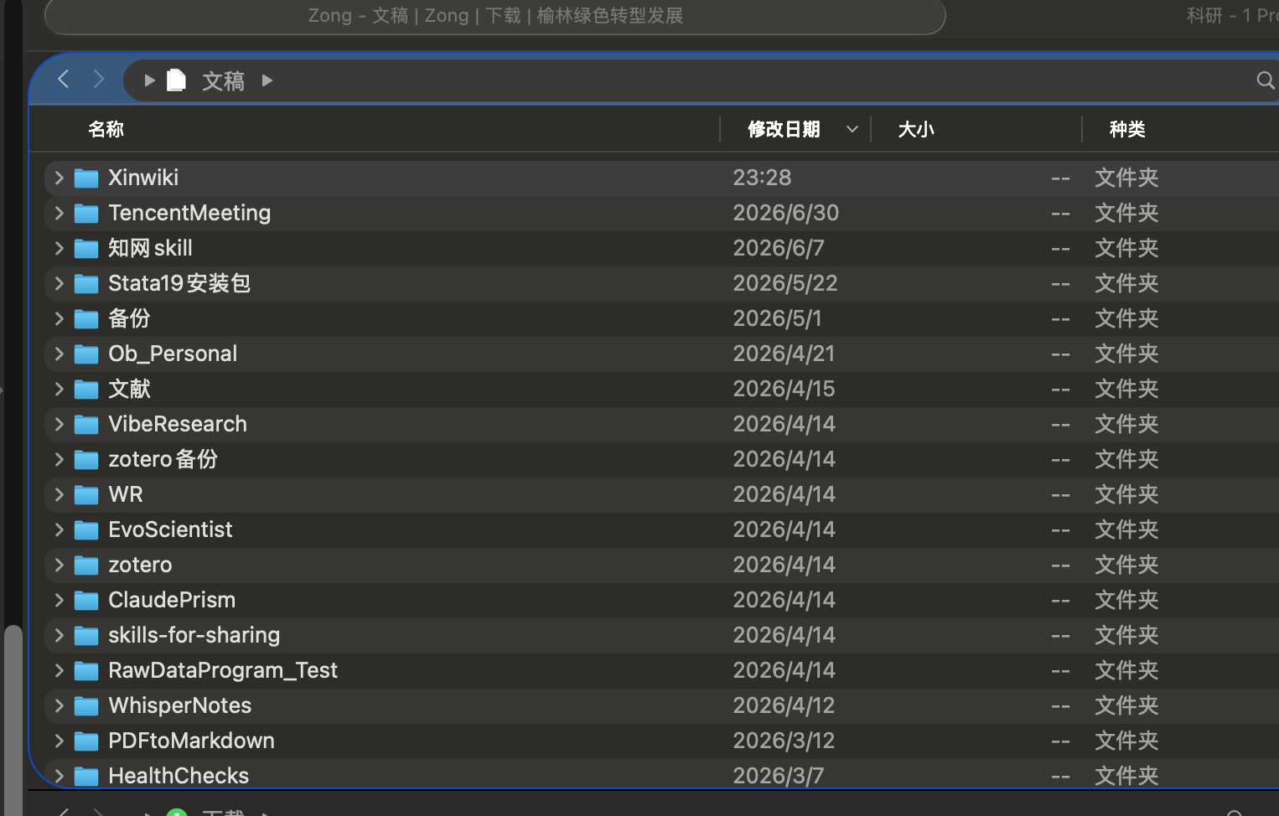Screen dimensions: 1279x816
Task: Sort by the 大小 column header
Action: (916, 129)
